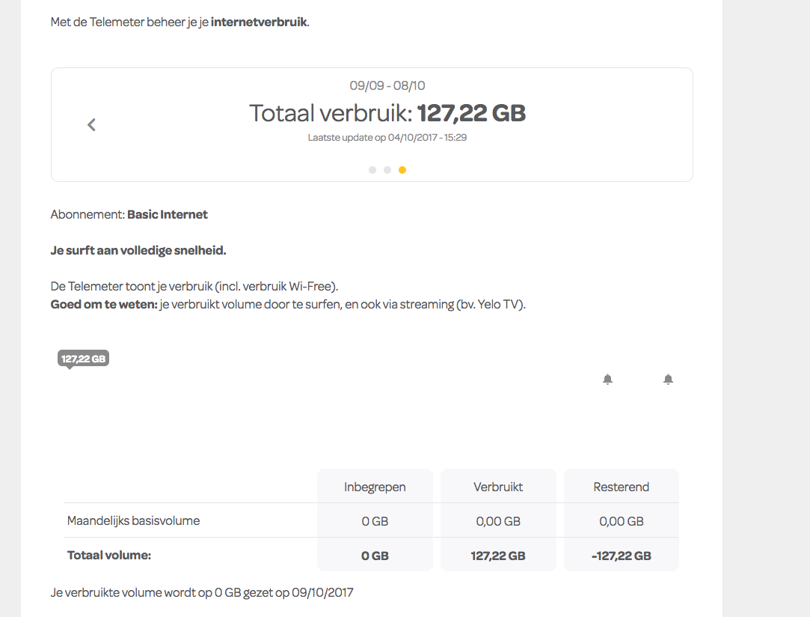This screenshot has height=617, width=810.
Task: Click the Totaal verbruik heading
Action: (x=387, y=113)
